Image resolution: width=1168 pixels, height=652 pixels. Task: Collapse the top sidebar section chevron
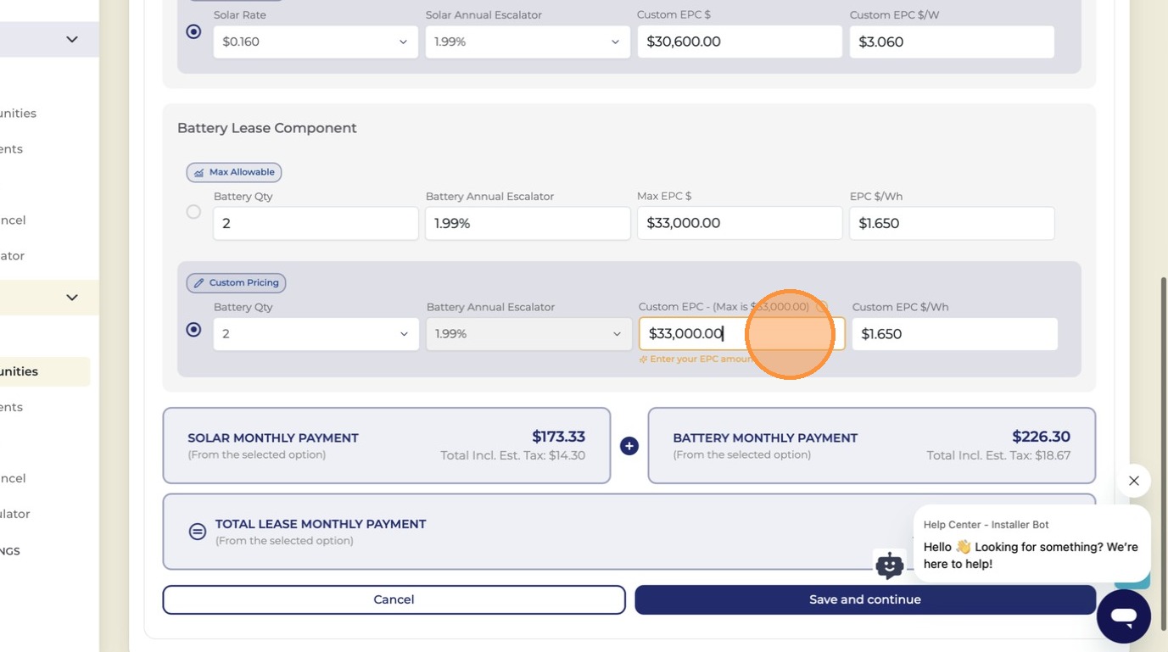(72, 39)
